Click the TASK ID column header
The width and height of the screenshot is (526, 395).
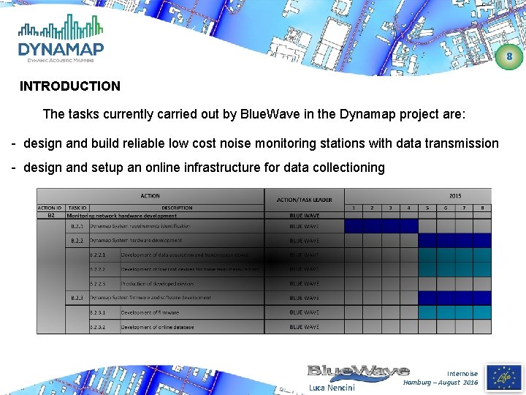(x=77, y=208)
